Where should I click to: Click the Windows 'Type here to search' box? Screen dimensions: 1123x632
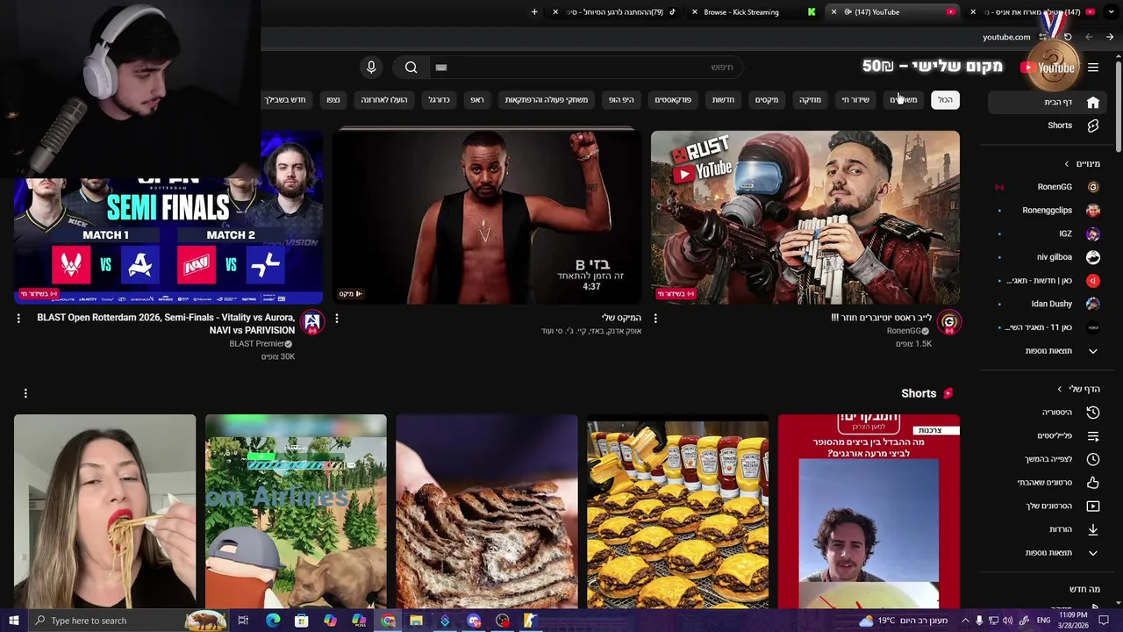pyautogui.click(x=128, y=621)
